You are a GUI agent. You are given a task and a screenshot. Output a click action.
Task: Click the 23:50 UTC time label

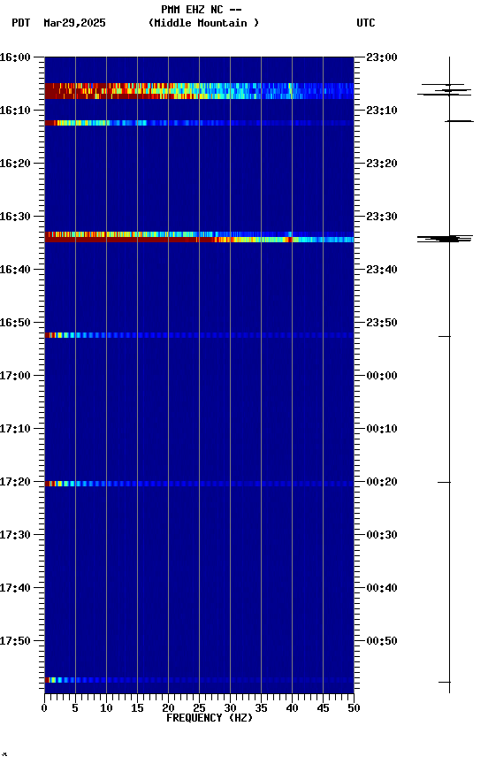click(382, 323)
